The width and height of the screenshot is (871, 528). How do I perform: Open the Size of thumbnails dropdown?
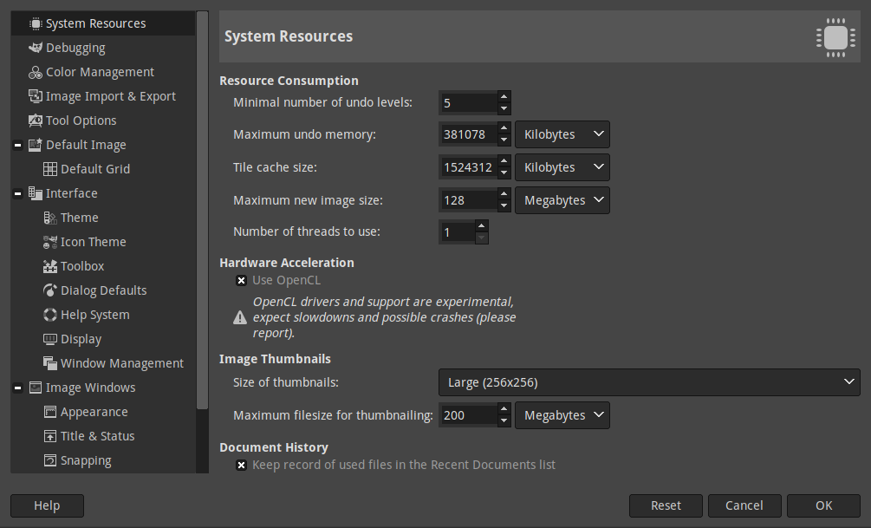point(649,382)
